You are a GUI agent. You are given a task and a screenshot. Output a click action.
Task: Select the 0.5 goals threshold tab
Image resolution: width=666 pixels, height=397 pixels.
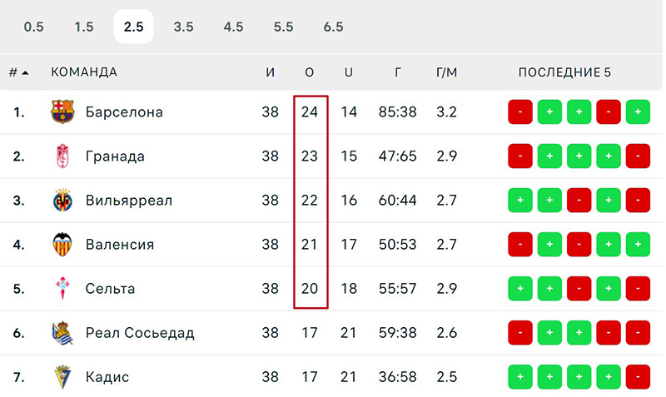[x=33, y=27]
